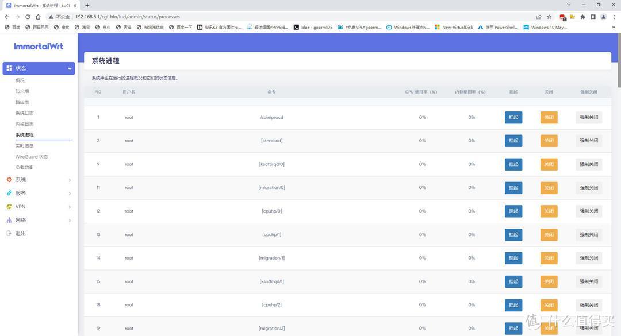Open Chrome's three-dot menu
The height and width of the screenshot is (336, 621).
[x=614, y=17]
